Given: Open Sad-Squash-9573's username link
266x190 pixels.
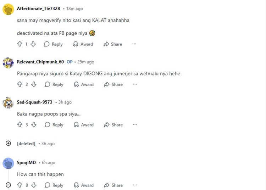Looking at the screenshot, I should pyautogui.click(x=35, y=102).
